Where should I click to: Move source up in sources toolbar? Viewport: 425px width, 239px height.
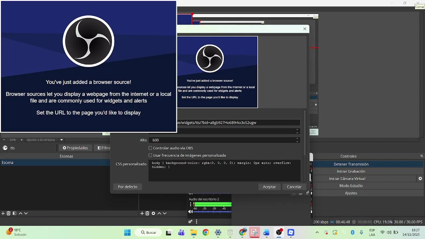159,213
